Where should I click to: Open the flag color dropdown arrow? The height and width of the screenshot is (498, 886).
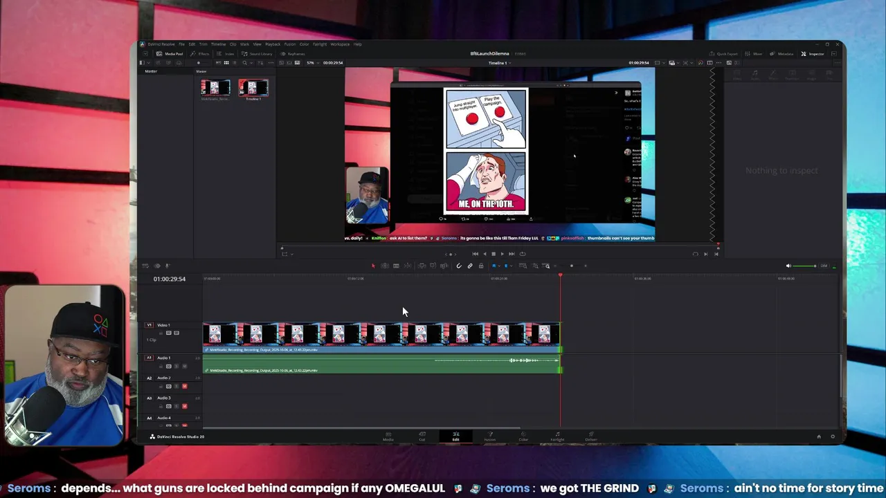pyautogui.click(x=499, y=266)
